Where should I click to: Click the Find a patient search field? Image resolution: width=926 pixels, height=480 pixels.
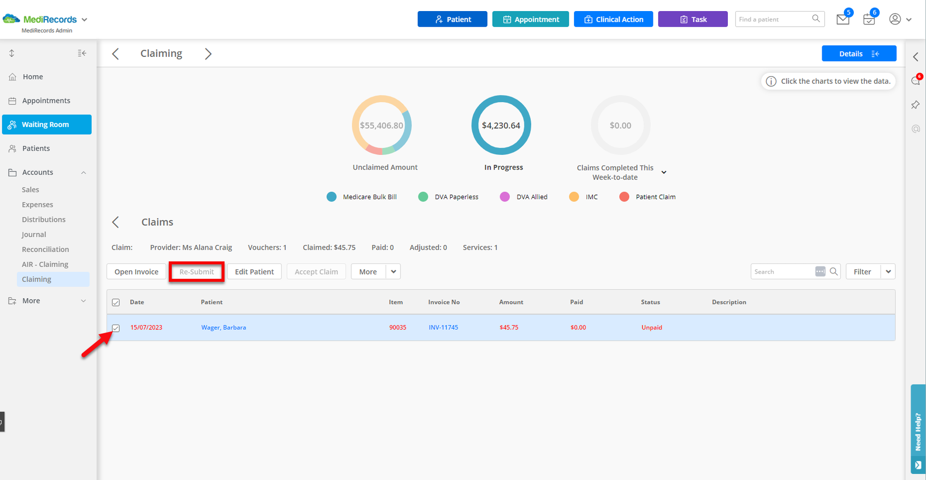773,19
